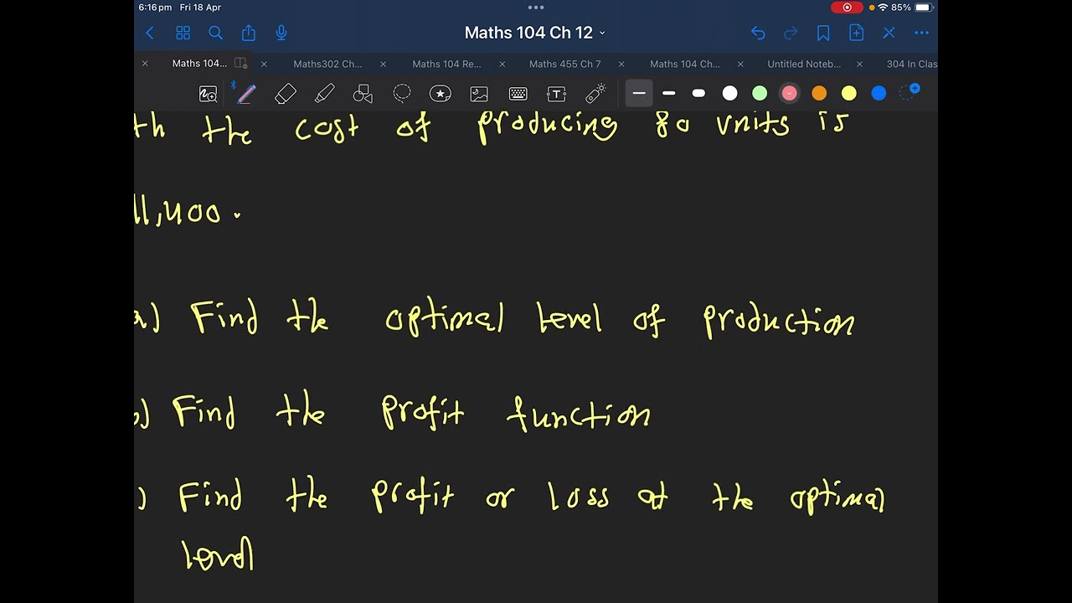The width and height of the screenshot is (1072, 603).
Task: Open the three-dot more options menu
Action: click(922, 33)
